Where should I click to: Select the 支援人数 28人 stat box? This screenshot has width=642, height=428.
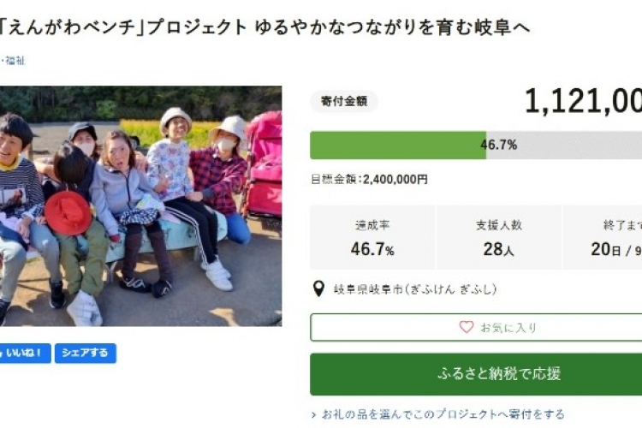(499, 237)
